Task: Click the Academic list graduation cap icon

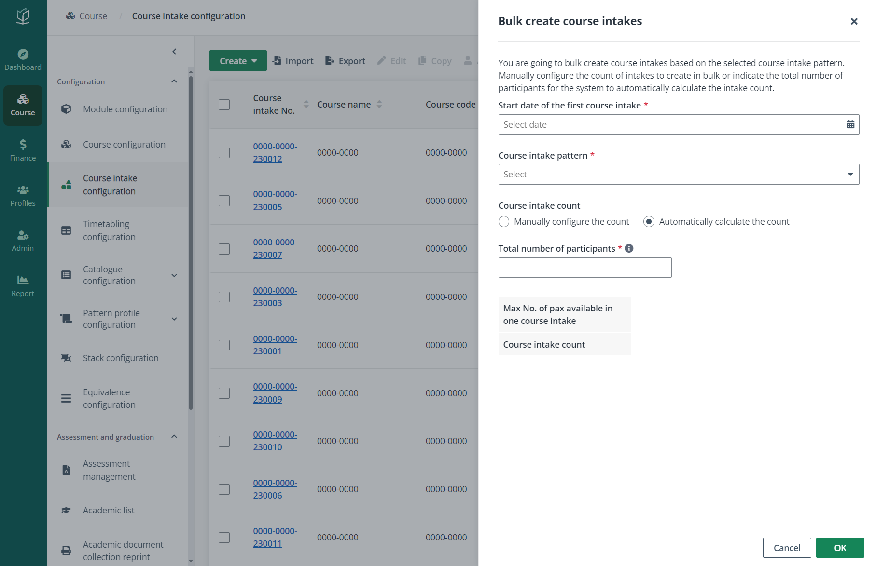Action: pos(66,510)
